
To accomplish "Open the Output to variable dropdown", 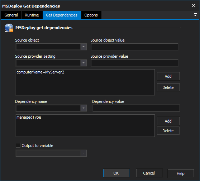I will [x=84, y=153].
